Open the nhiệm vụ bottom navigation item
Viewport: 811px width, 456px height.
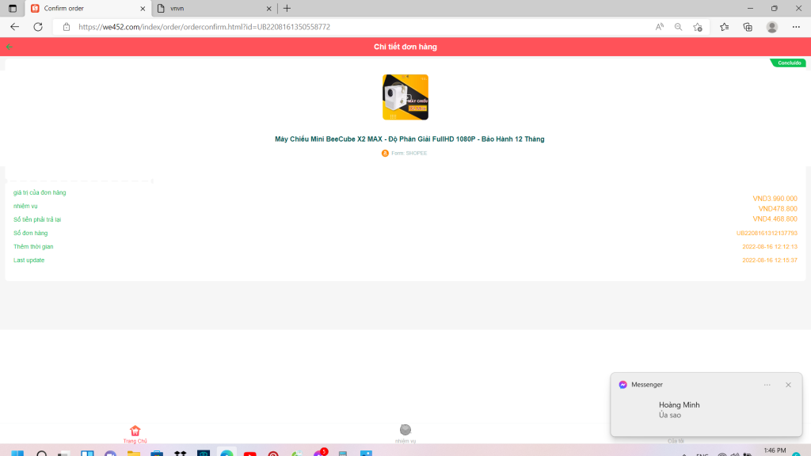pos(405,432)
